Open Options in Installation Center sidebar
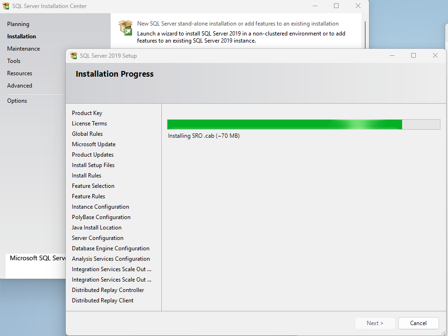Image resolution: width=448 pixels, height=336 pixels. (x=17, y=101)
